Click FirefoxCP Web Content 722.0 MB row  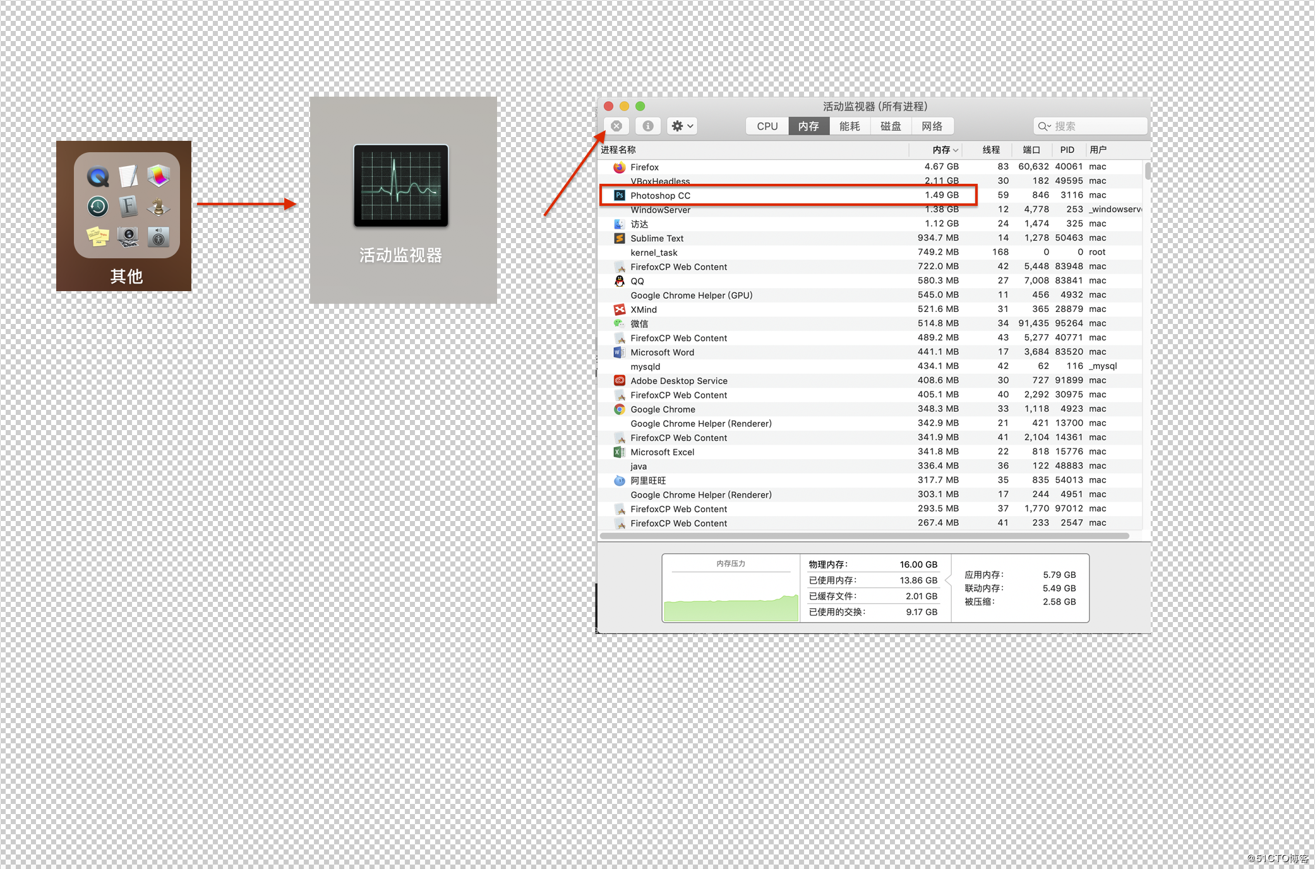point(870,267)
